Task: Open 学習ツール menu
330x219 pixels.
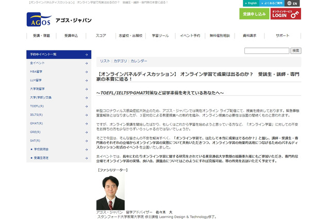Action: click(160, 35)
